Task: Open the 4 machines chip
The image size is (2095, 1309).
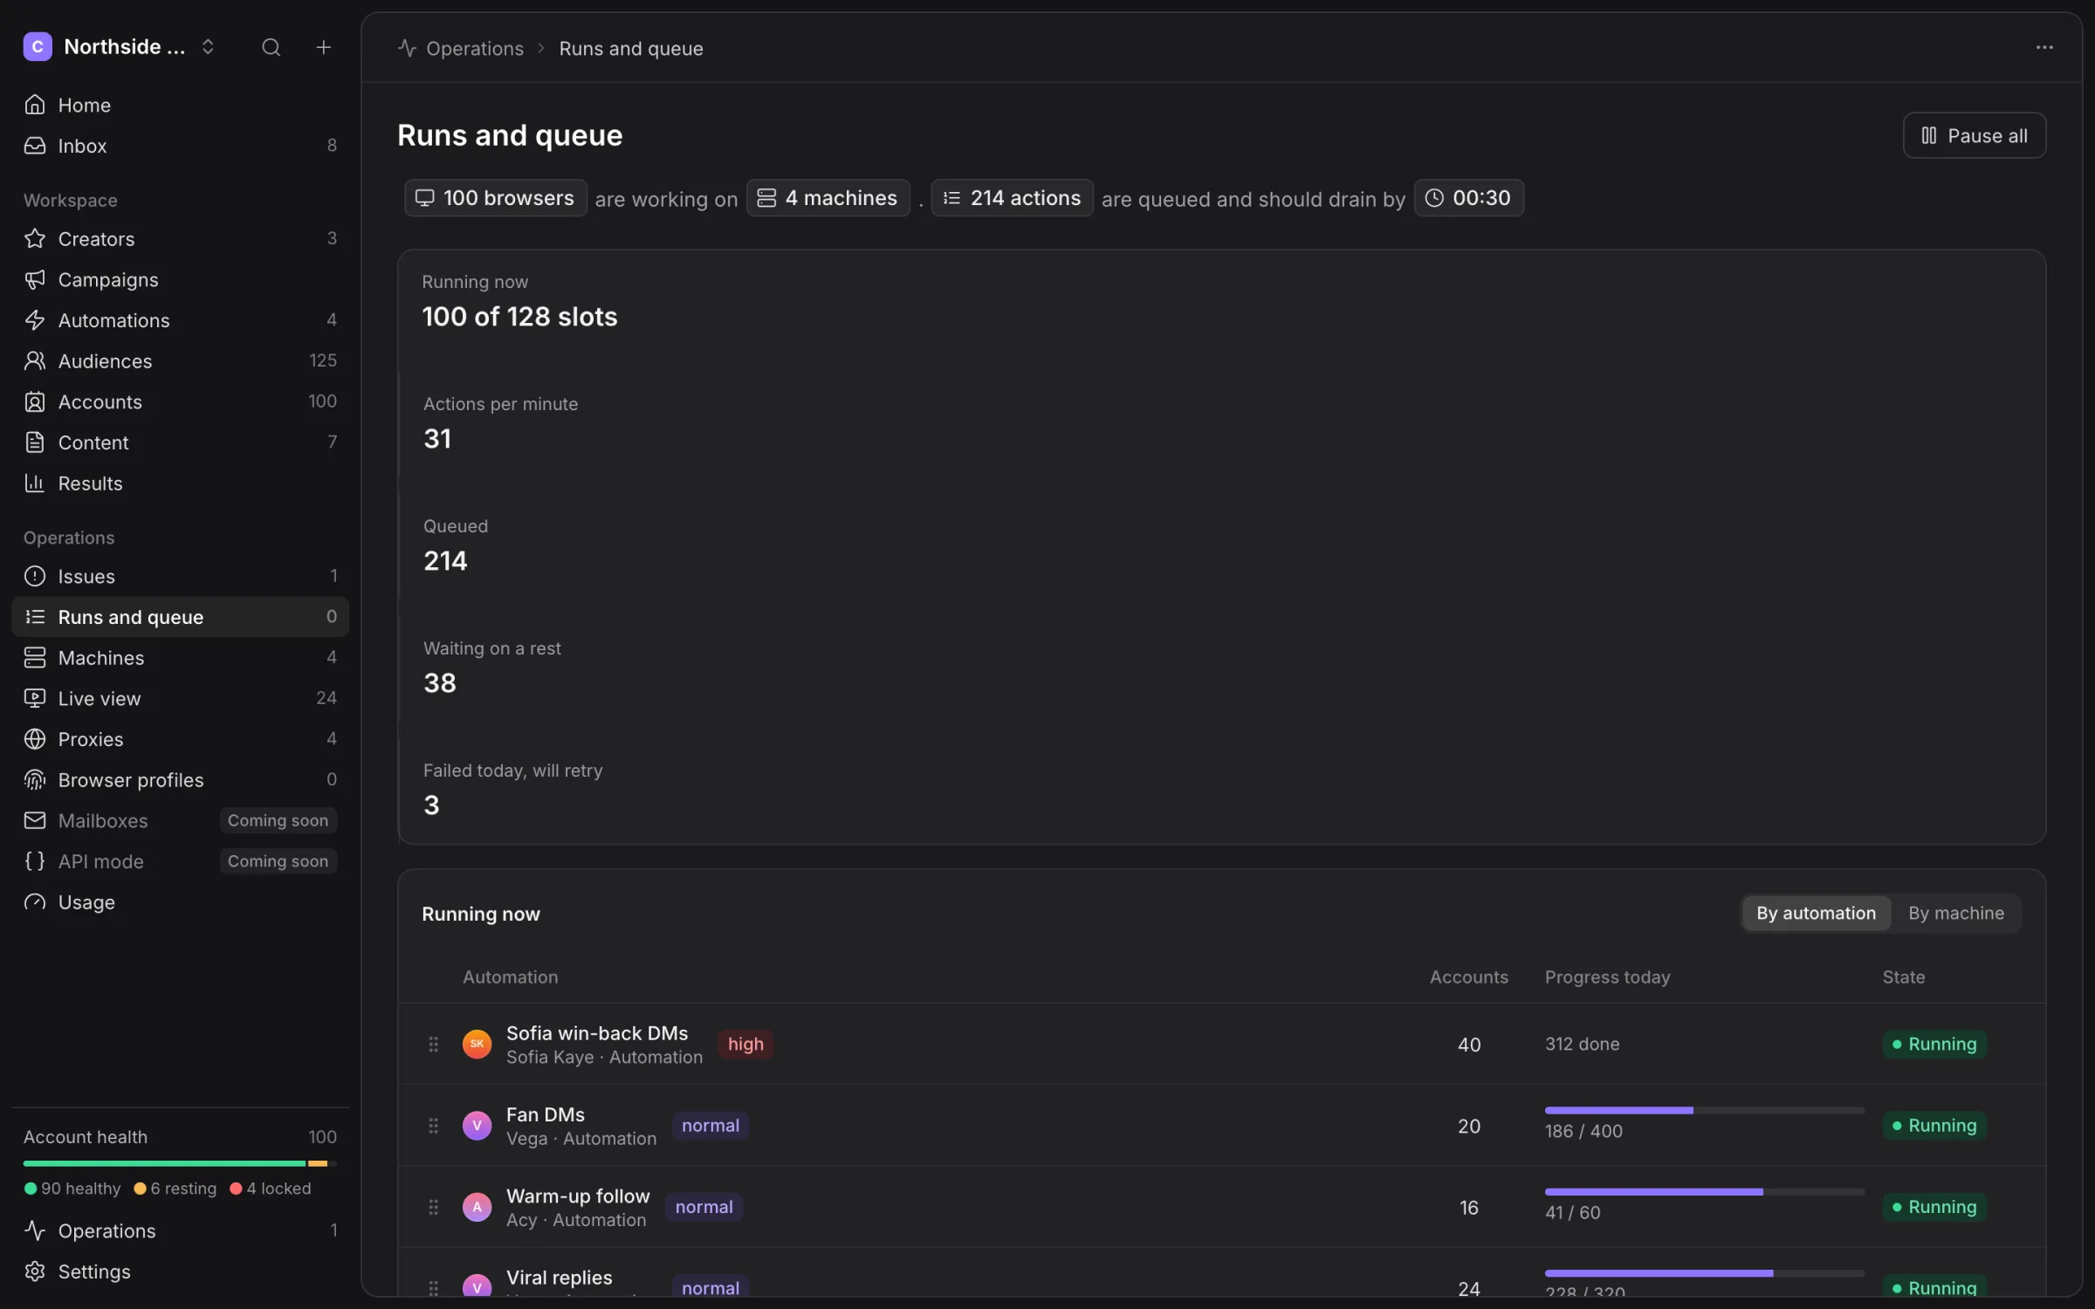Action: pyautogui.click(x=828, y=198)
